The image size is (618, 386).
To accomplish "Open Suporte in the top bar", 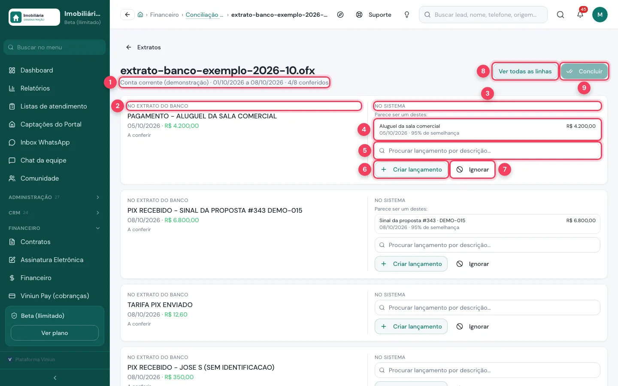I will point(374,15).
